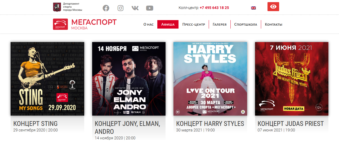Open the Контакты page
The height and width of the screenshot is (146, 339).
click(x=274, y=24)
